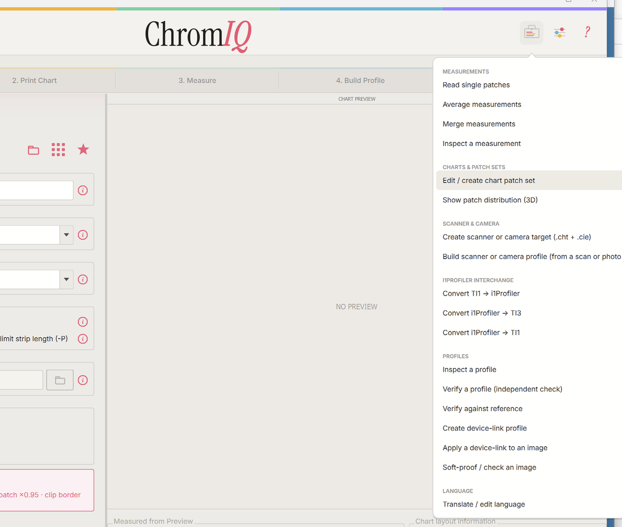Click the pink star favorites icon
The width and height of the screenshot is (622, 527).
(83, 150)
